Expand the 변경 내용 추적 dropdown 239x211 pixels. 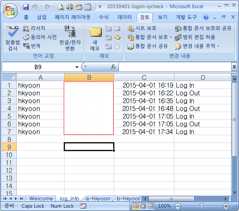tap(219, 46)
